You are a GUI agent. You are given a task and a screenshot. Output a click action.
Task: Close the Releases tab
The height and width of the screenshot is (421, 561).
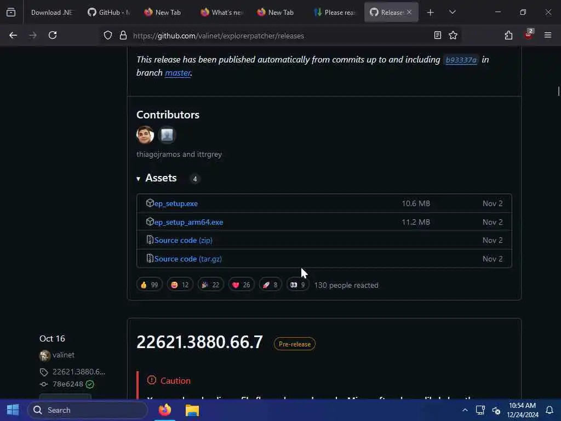click(x=409, y=12)
